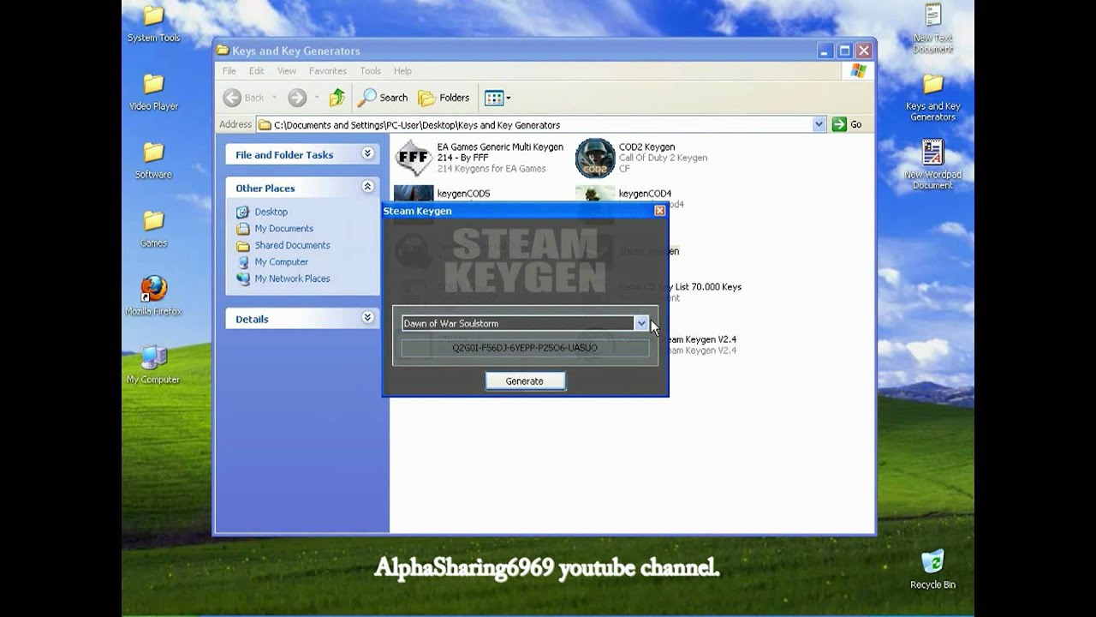Viewport: 1096px width, 617px height.
Task: Click the Generate button
Action: (x=524, y=381)
